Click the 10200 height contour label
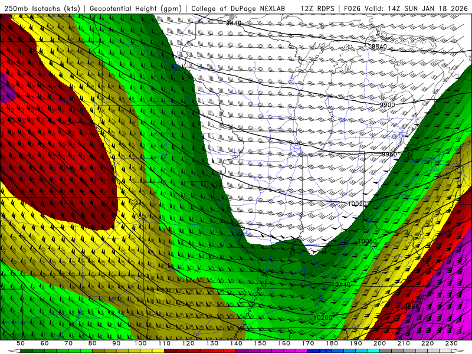472x354 pixels. 323,317
